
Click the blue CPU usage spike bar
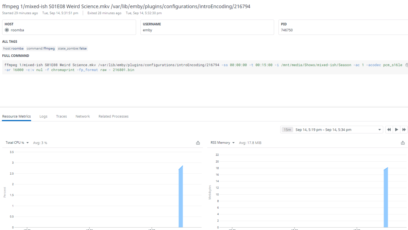click(181, 197)
